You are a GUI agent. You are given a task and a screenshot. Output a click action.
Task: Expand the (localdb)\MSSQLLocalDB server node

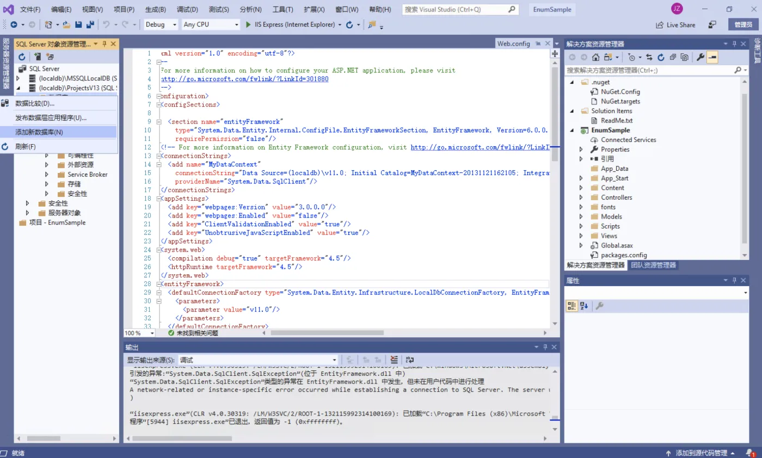point(17,78)
